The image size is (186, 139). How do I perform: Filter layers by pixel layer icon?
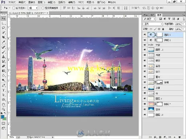point(161,19)
